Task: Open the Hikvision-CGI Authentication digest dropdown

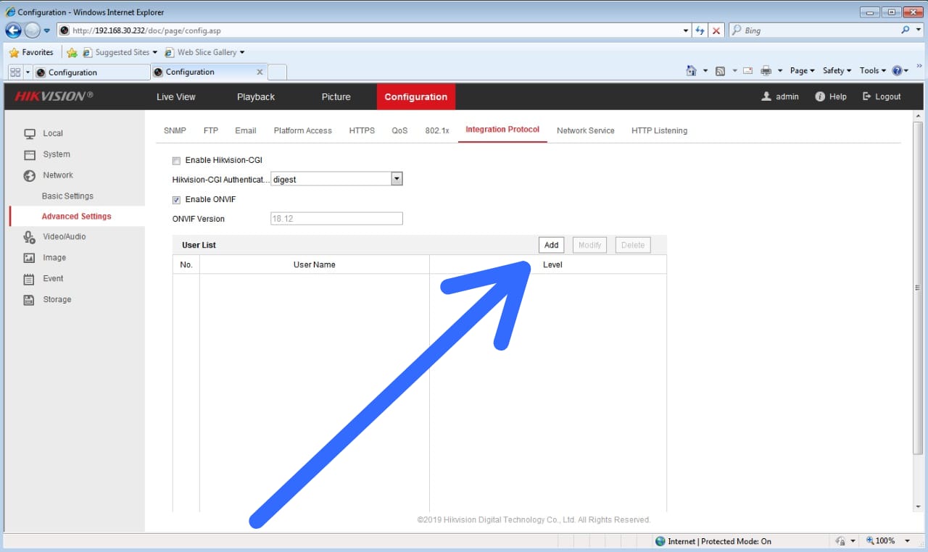Action: click(x=396, y=179)
